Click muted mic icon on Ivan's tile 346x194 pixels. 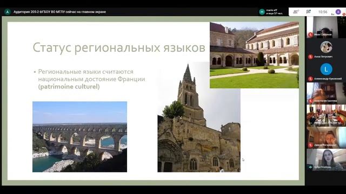pyautogui.click(x=310, y=34)
